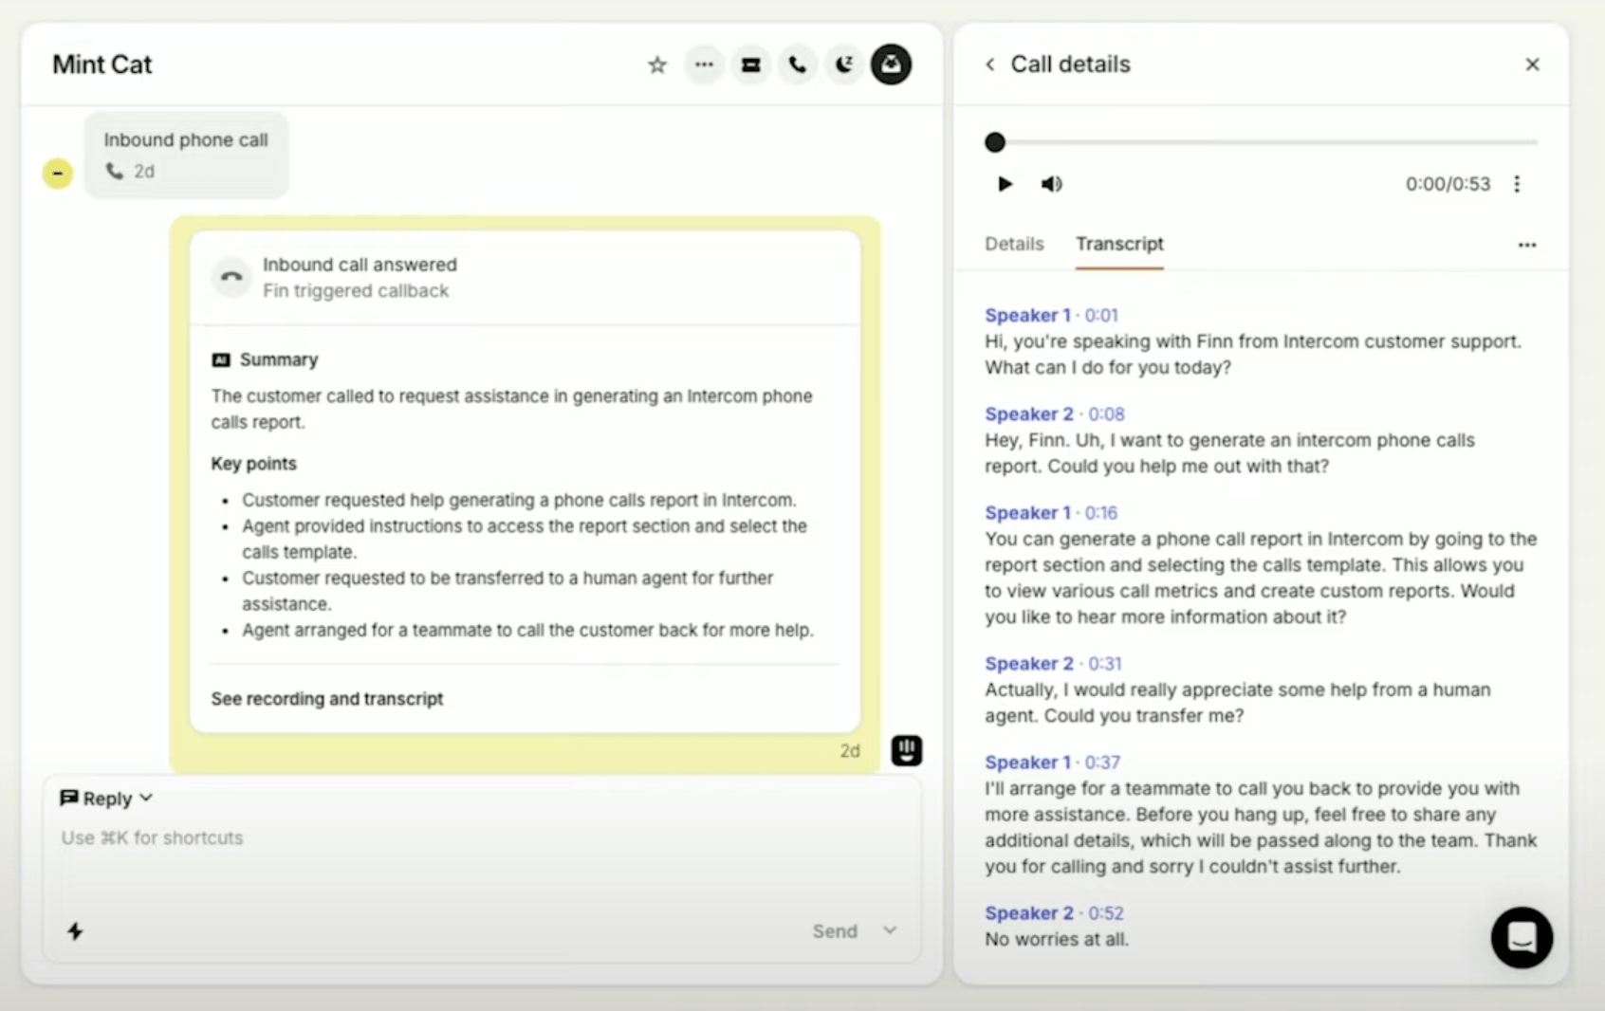The image size is (1605, 1011).
Task: Click the Call details heading
Action: 1070,64
